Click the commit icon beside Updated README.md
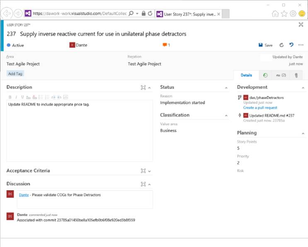308x247 pixels. [x=240, y=116]
